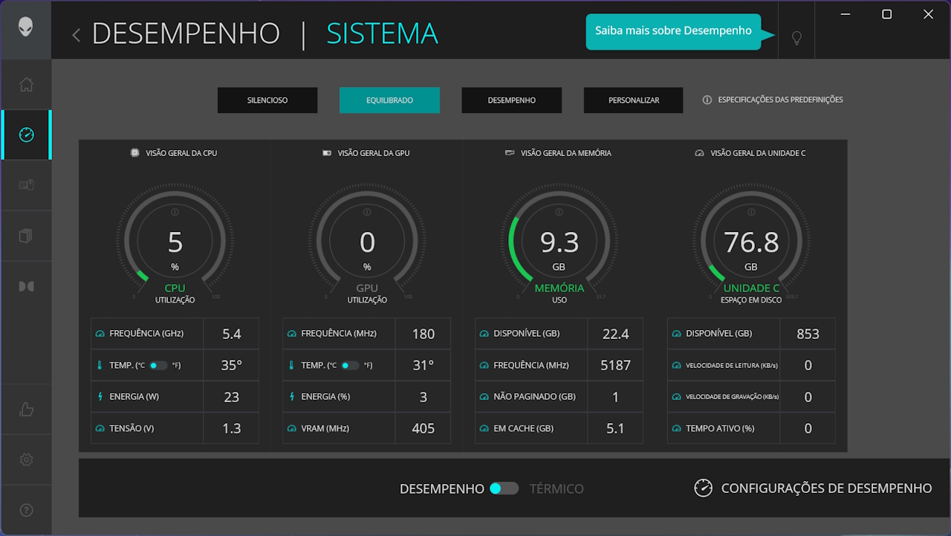Go back using the arrow beside DESEMPENHO

76,35
